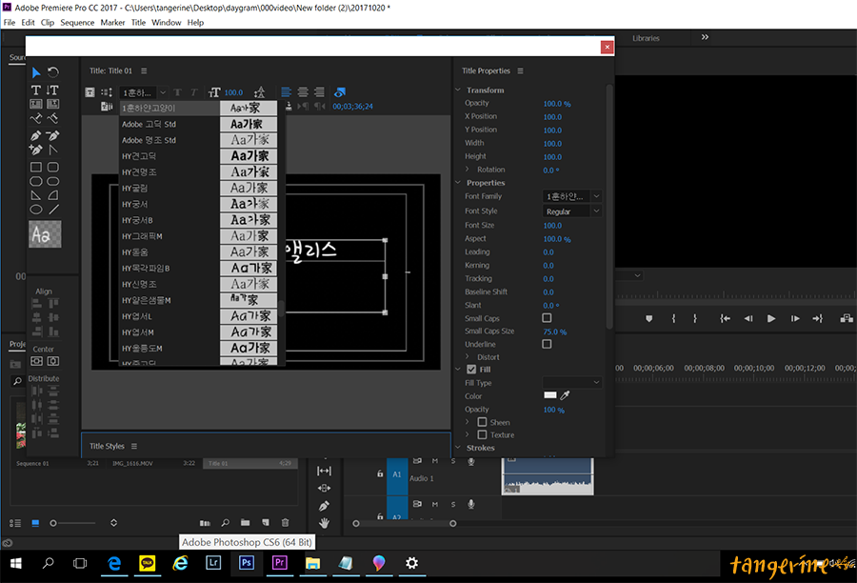Mute the A1 audio track
The width and height of the screenshot is (857, 583).
[435, 461]
